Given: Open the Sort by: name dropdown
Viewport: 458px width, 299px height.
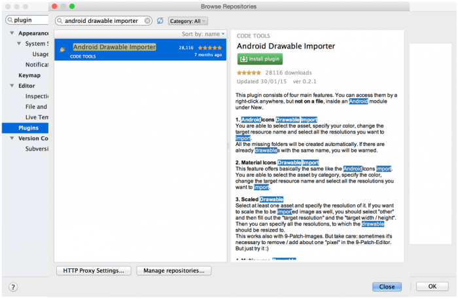Looking at the screenshot, I should (x=203, y=34).
